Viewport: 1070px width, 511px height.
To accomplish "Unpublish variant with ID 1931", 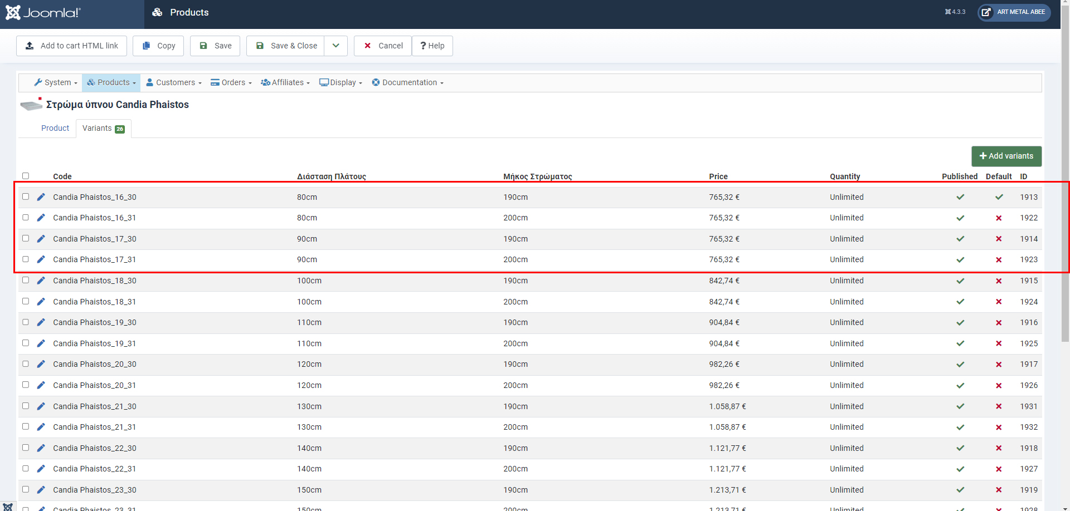I will click(960, 406).
